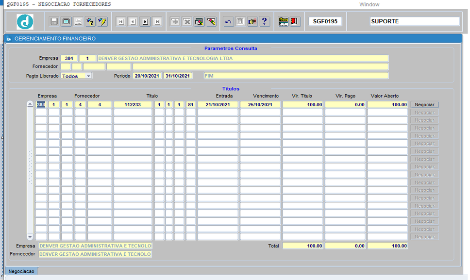Click the 'FIM' field
This screenshot has height=280, width=470.
(296, 76)
